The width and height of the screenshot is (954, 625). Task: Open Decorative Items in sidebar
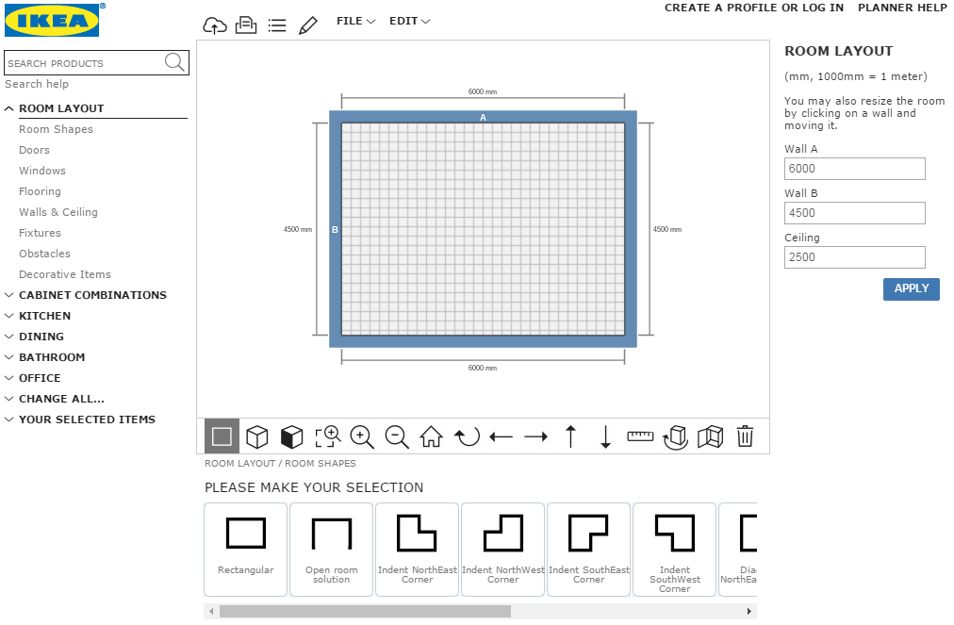click(64, 274)
